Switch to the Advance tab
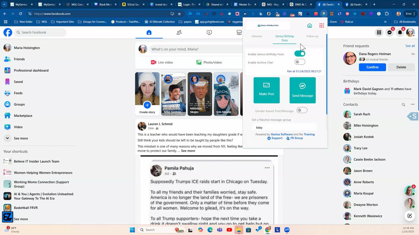 click(257, 36)
